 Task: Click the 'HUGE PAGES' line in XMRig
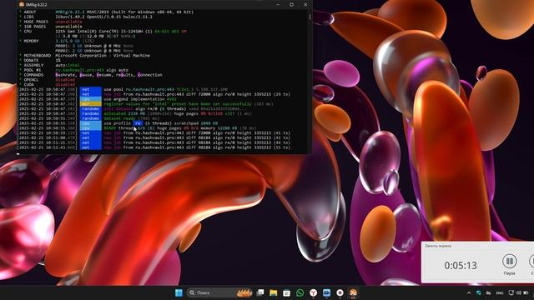coord(51,22)
